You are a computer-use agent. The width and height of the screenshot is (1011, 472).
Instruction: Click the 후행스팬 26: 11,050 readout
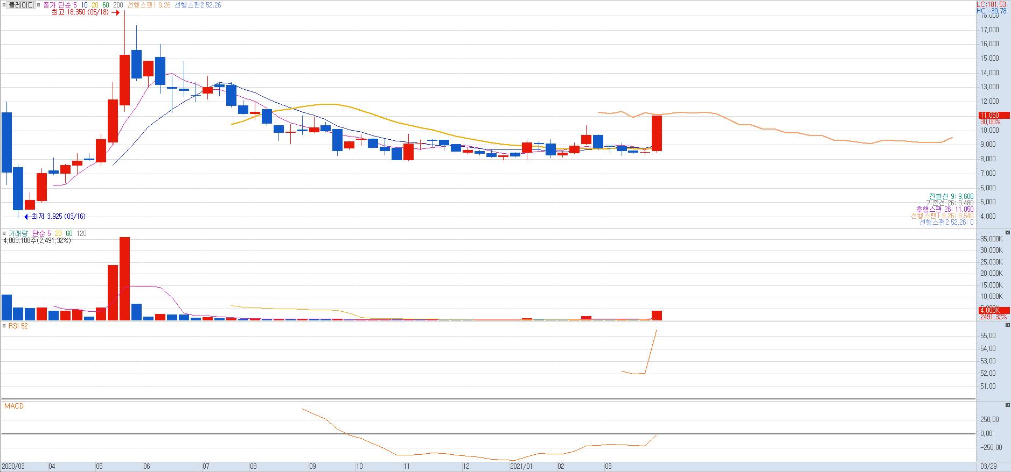[x=945, y=209]
